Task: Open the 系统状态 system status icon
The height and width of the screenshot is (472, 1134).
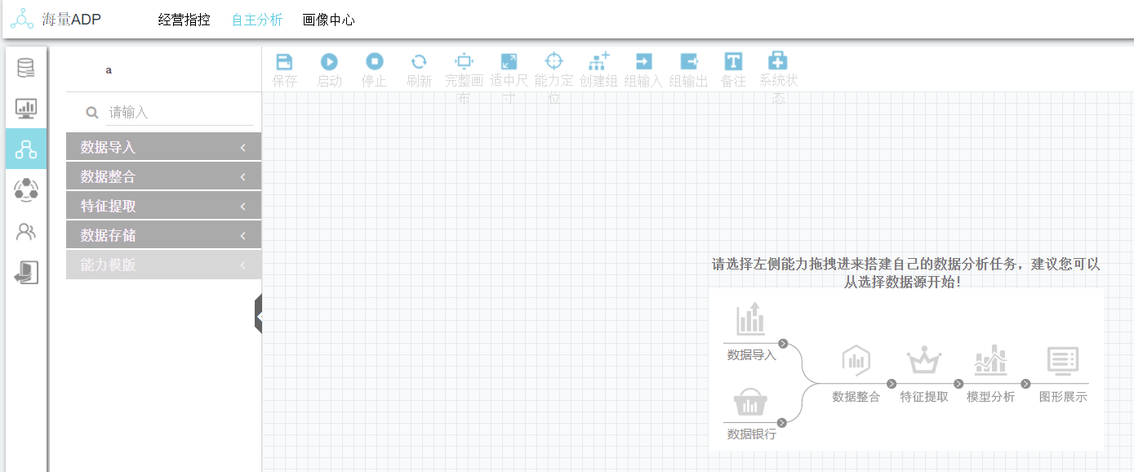Action: (778, 62)
